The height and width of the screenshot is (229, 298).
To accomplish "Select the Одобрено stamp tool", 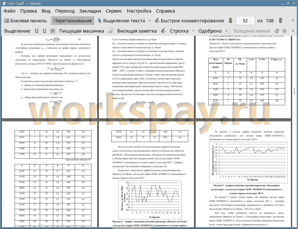I will click(x=210, y=31).
